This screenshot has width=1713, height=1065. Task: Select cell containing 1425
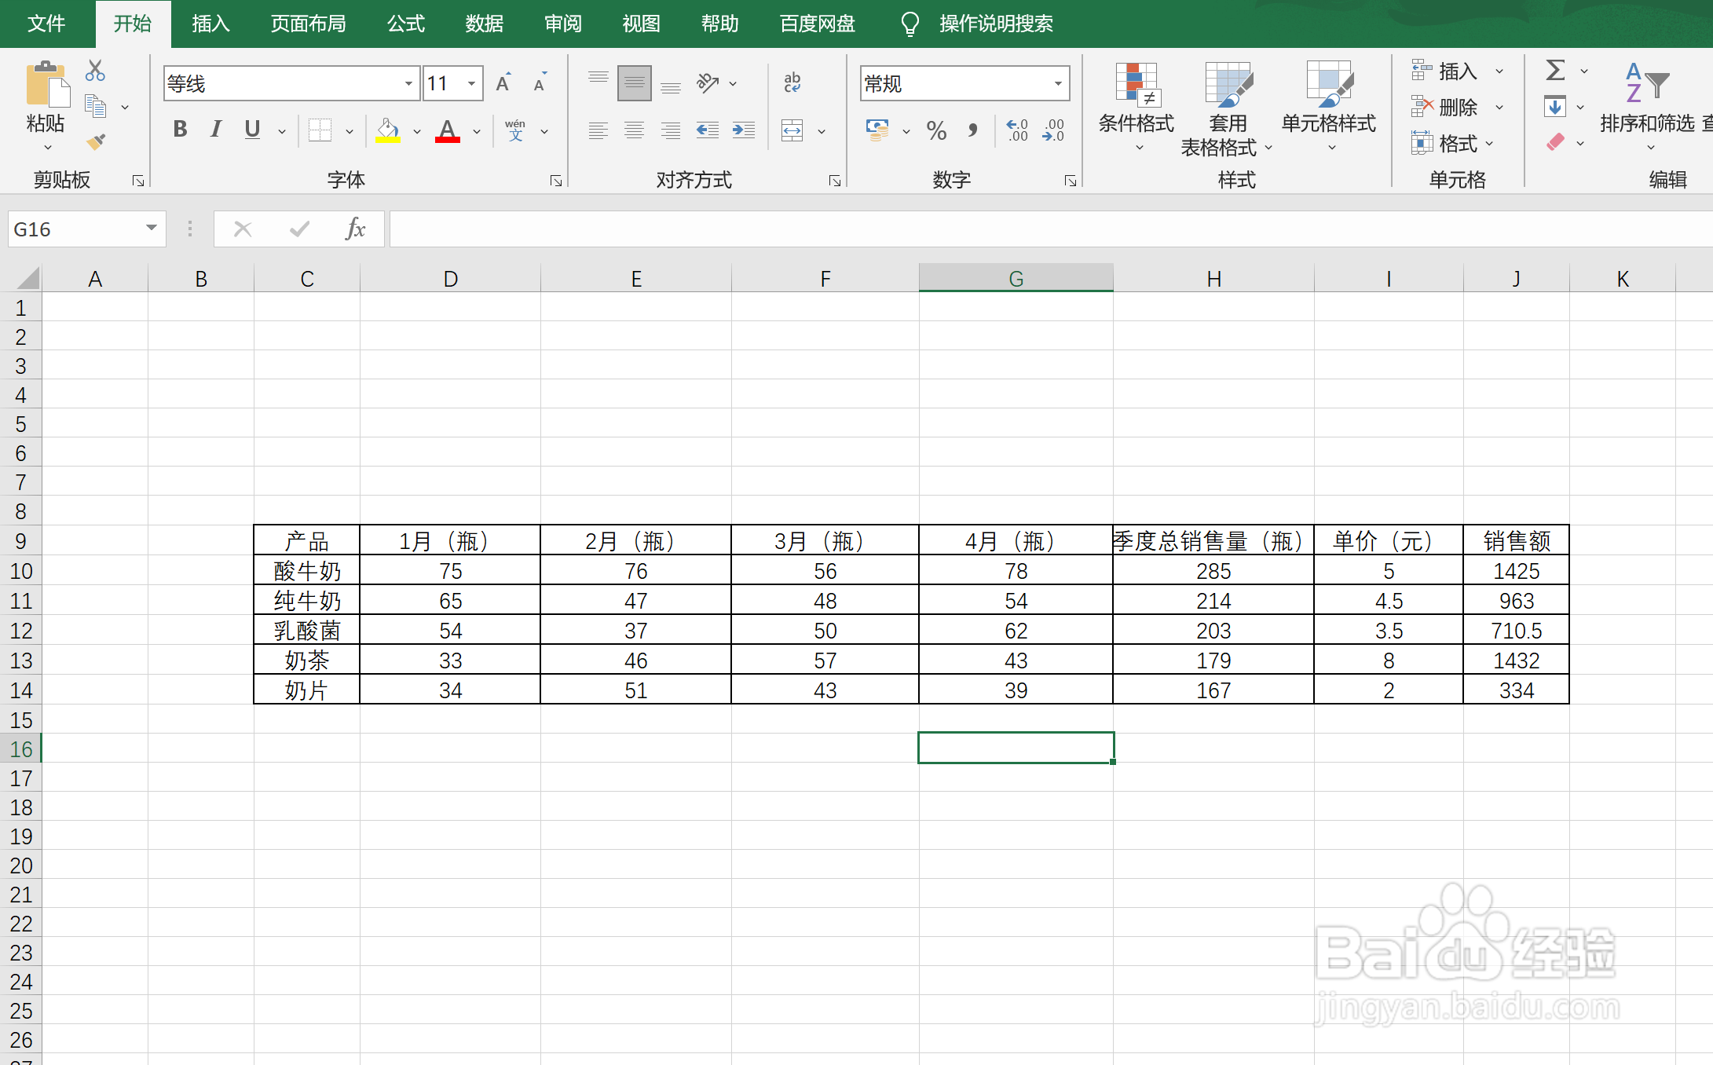coord(1516,570)
